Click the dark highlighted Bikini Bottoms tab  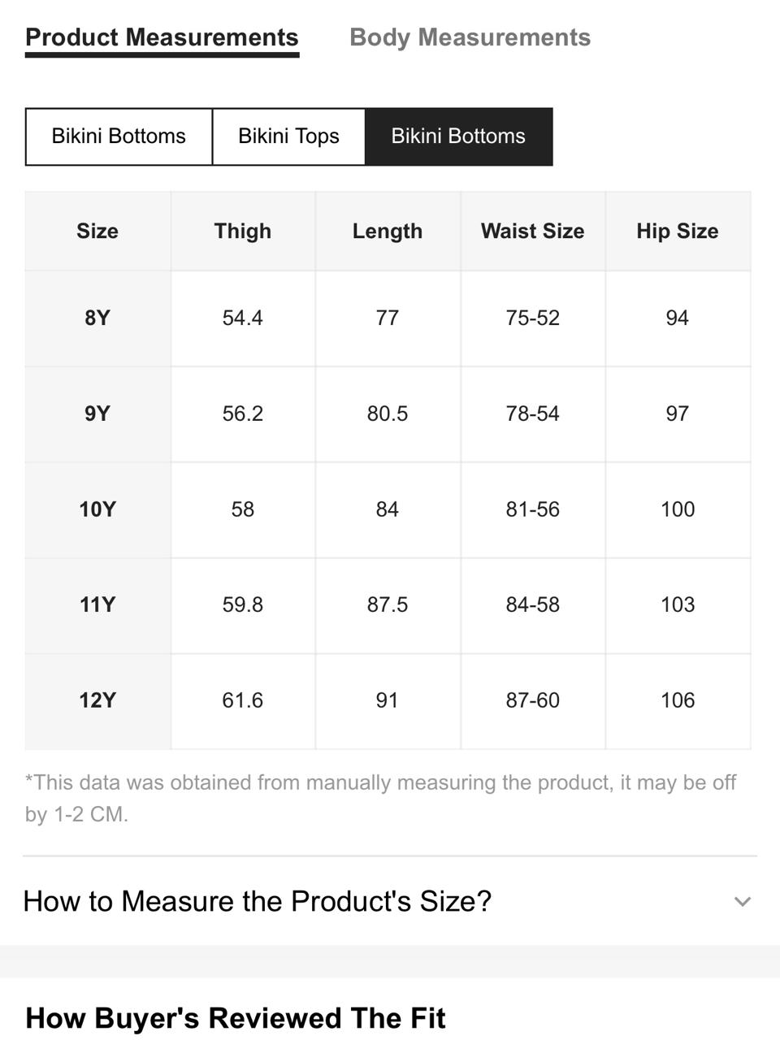pyautogui.click(x=458, y=136)
